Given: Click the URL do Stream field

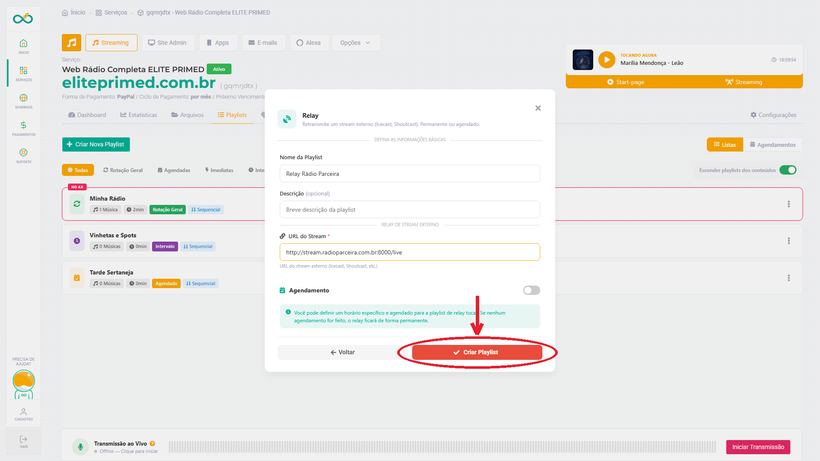Looking at the screenshot, I should pyautogui.click(x=410, y=252).
